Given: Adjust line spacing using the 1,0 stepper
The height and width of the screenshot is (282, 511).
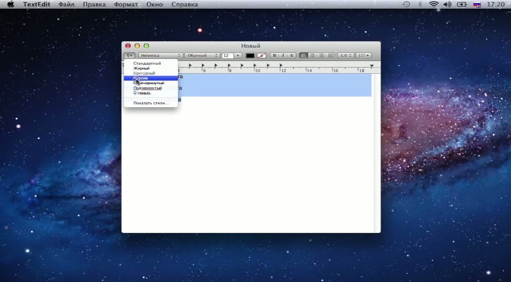Looking at the screenshot, I should tap(345, 55).
